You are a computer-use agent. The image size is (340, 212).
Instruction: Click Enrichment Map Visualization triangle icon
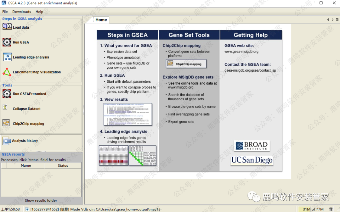point(7,72)
